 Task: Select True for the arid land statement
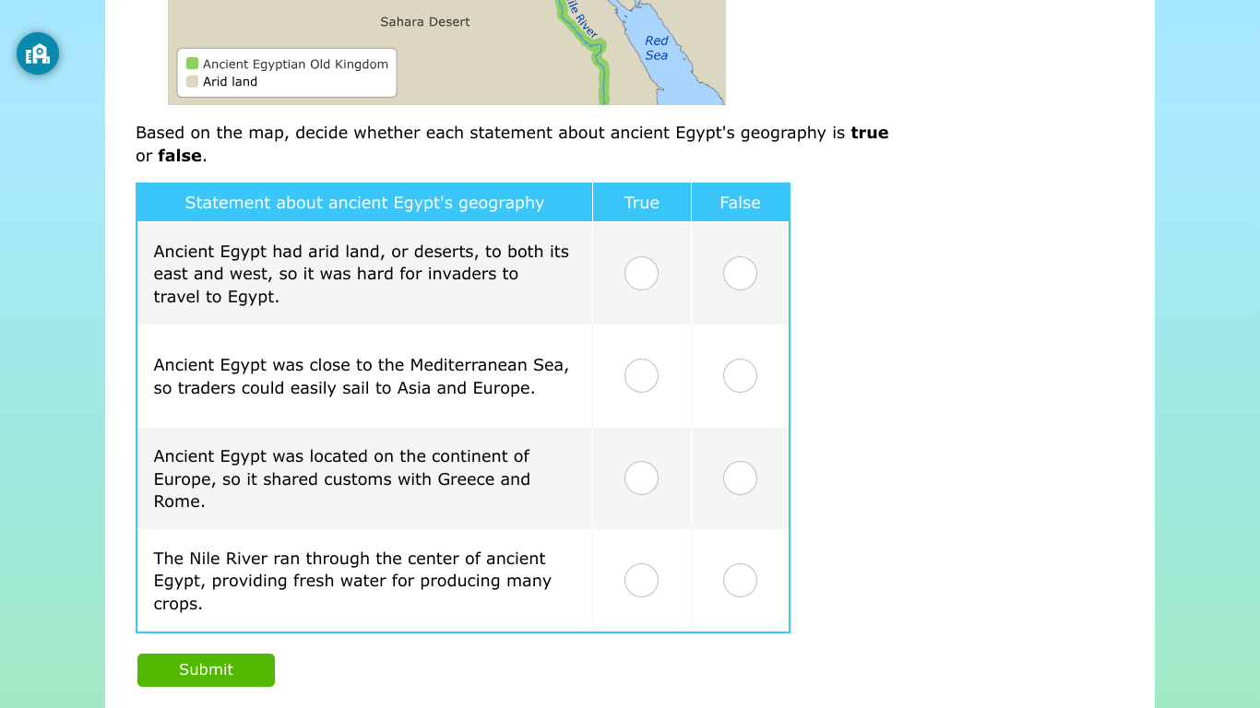coord(641,273)
